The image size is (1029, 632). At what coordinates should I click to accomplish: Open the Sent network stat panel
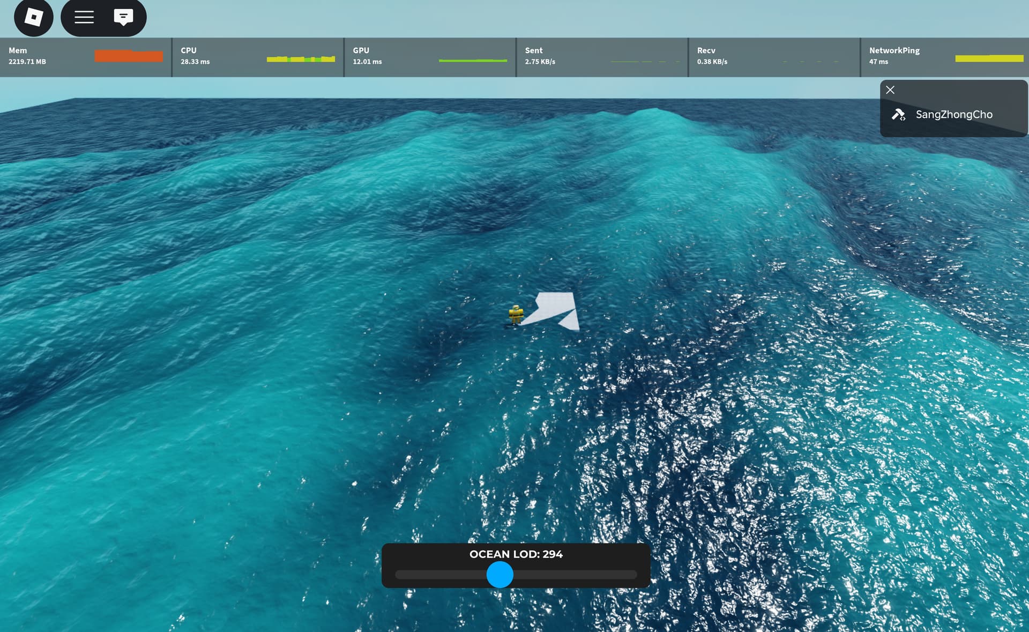[602, 57]
